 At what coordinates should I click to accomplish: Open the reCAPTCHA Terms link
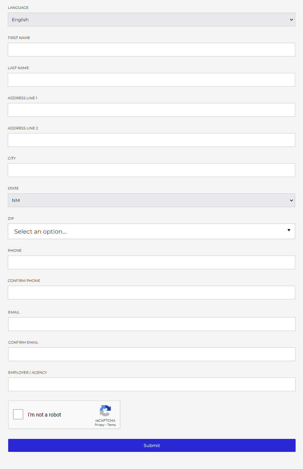[x=112, y=425]
